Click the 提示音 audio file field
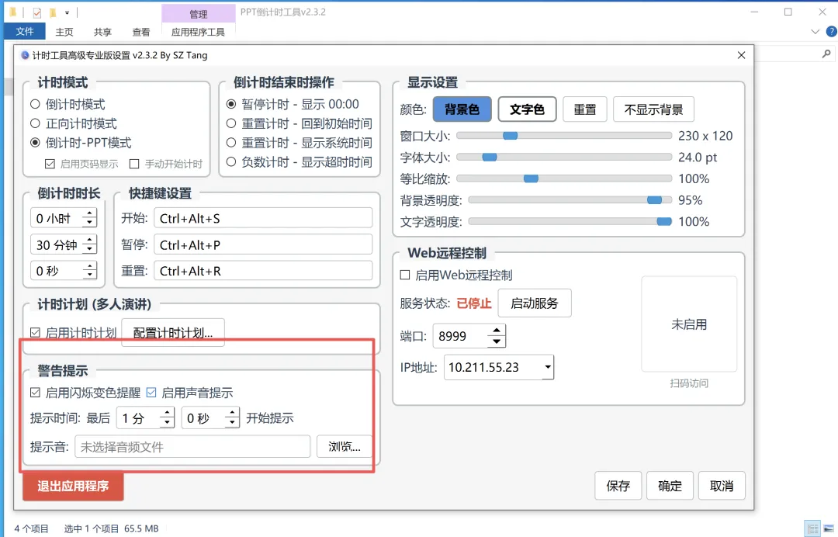838x537 pixels. pyautogui.click(x=192, y=447)
